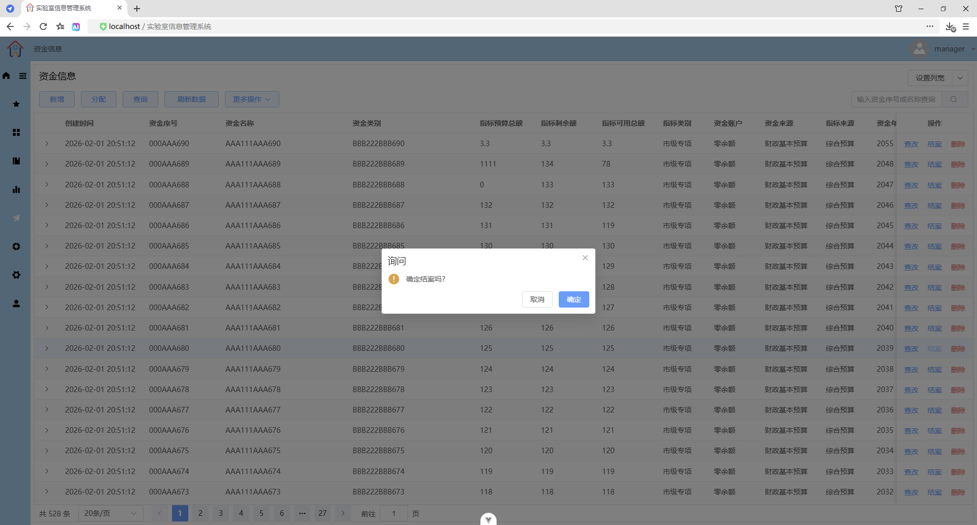
Task: Click the 资金信息 breadcrumb in header
Action: click(48, 49)
